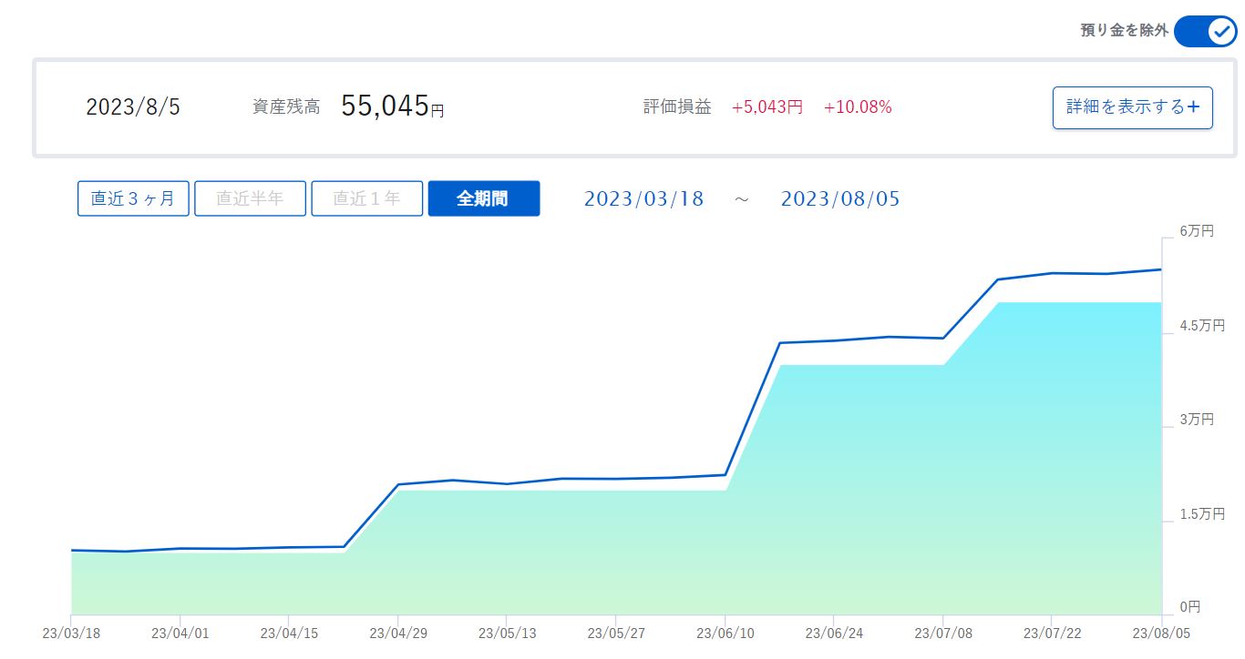Click the 23/04/01 x-axis label
Screen dimensions: 1245x659
click(x=180, y=633)
